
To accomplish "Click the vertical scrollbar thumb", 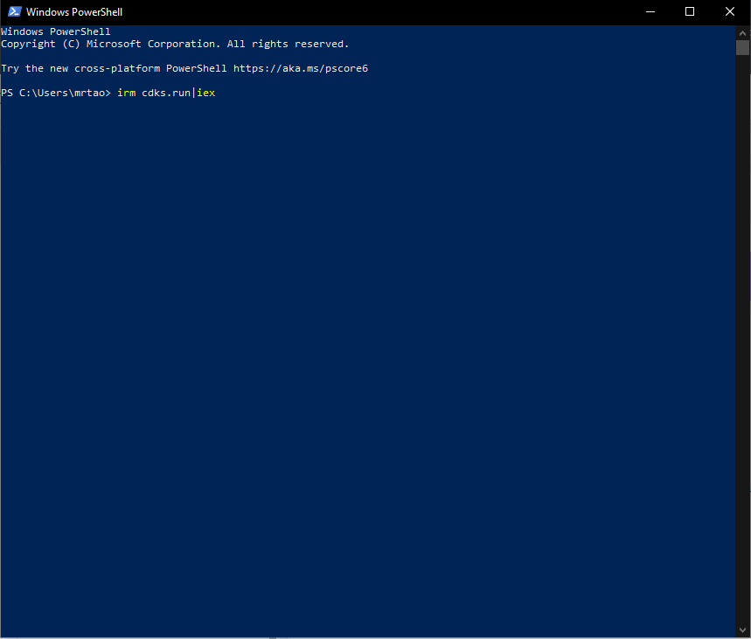I will (x=742, y=47).
